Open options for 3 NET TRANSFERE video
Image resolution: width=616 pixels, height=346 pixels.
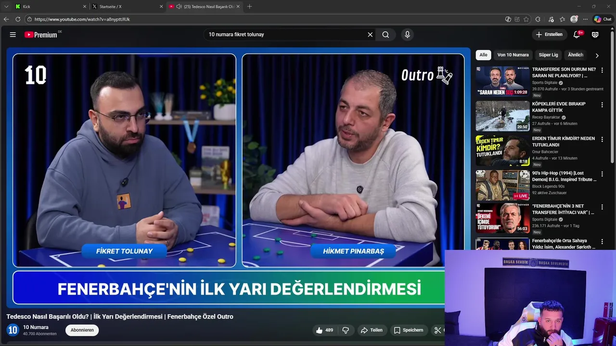[602, 207]
